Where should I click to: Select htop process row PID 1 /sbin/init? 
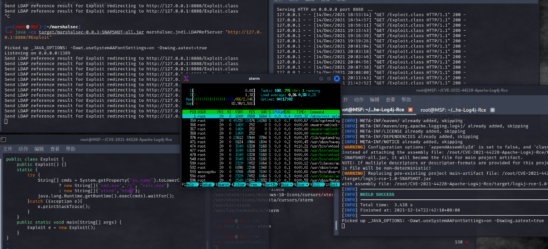(x=261, y=117)
